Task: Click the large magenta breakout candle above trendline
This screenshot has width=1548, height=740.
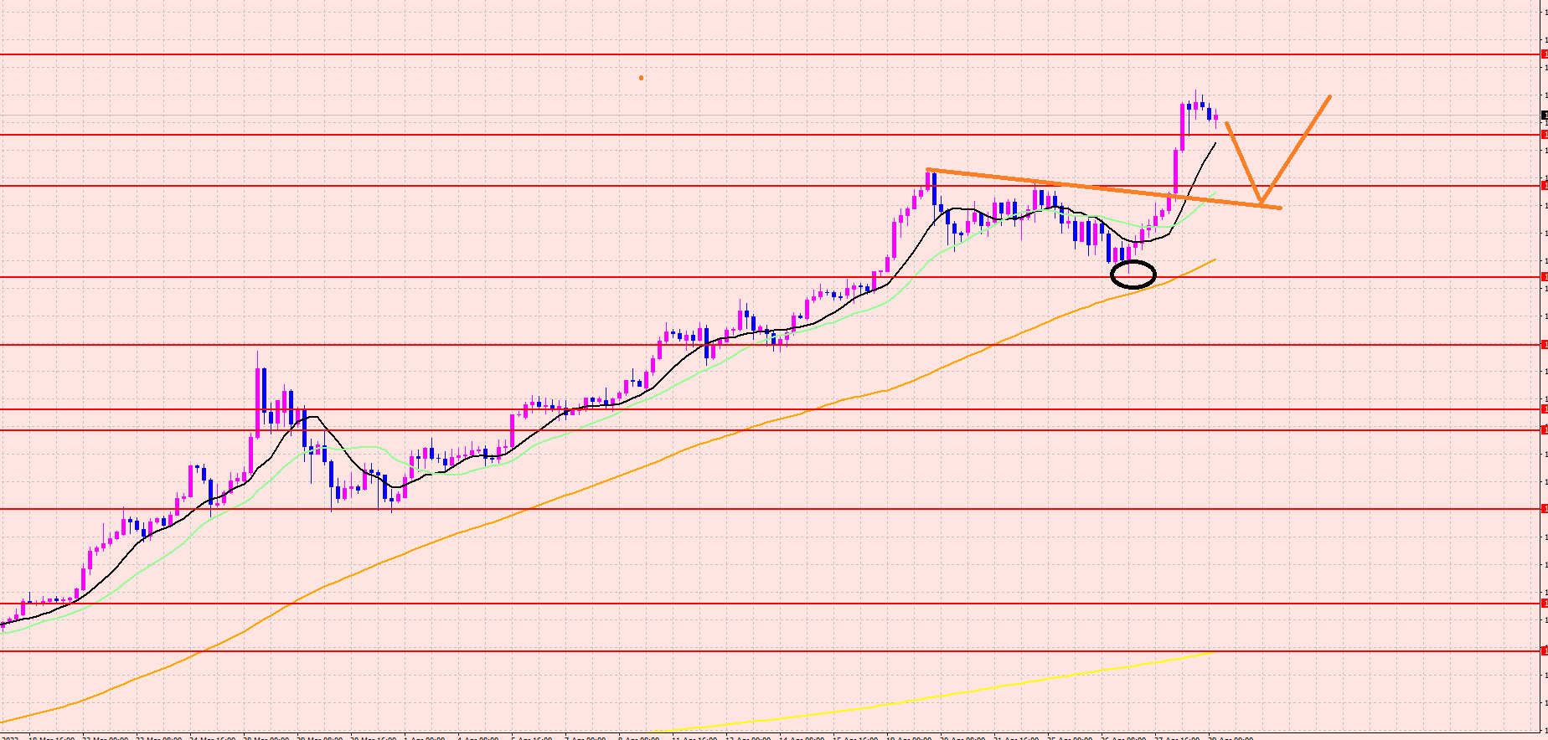Action: 1182,126
